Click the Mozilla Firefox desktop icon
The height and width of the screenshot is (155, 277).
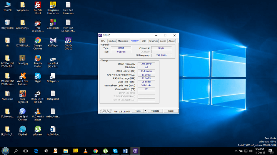pyautogui.click(x=38, y=58)
